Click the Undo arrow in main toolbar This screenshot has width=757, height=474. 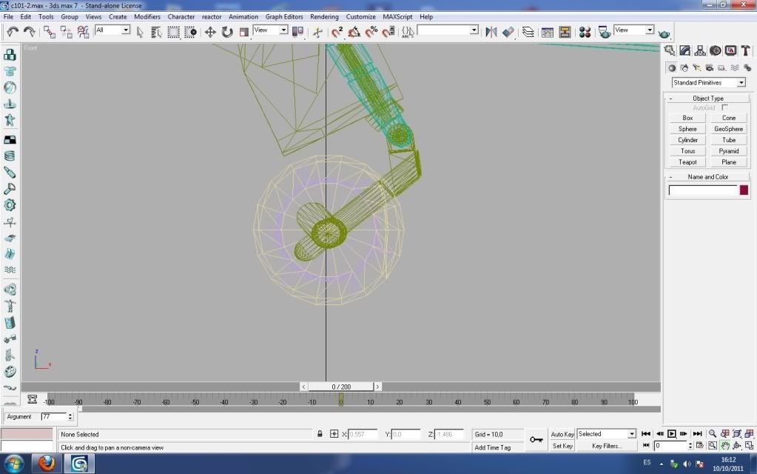click(12, 32)
